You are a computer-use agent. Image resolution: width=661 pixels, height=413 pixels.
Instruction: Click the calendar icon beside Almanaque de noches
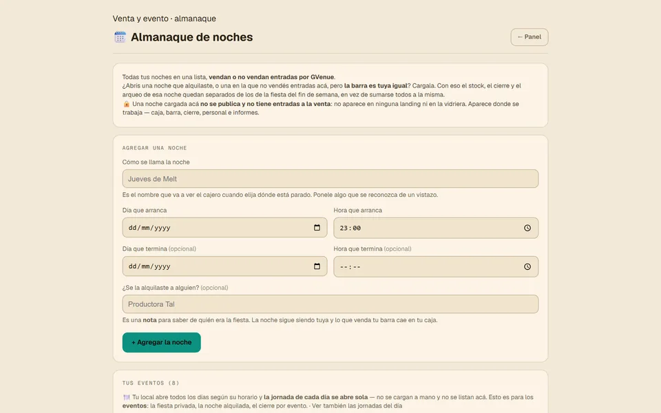(x=120, y=37)
